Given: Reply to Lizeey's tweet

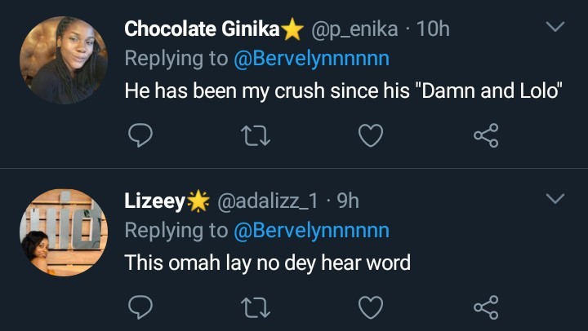Looking at the screenshot, I should pyautogui.click(x=141, y=307).
